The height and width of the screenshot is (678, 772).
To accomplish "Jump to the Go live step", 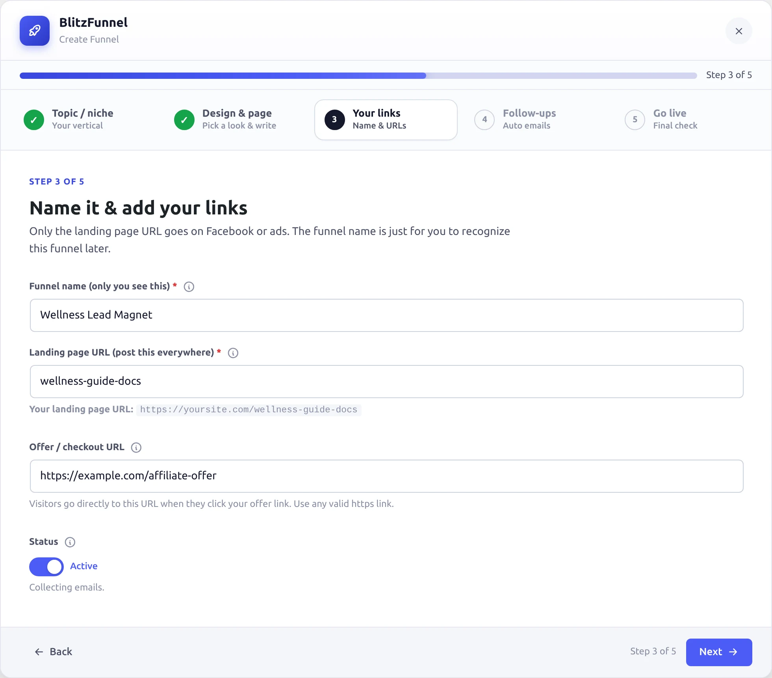I will coord(687,120).
